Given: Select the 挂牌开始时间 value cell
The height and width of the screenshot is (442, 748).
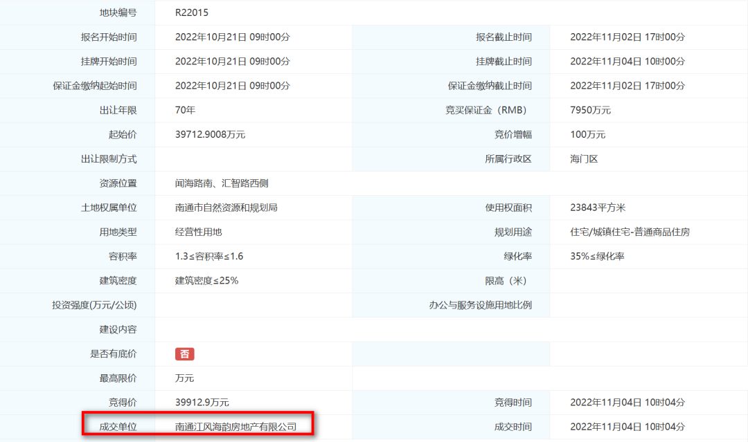Looking at the screenshot, I should point(233,61).
